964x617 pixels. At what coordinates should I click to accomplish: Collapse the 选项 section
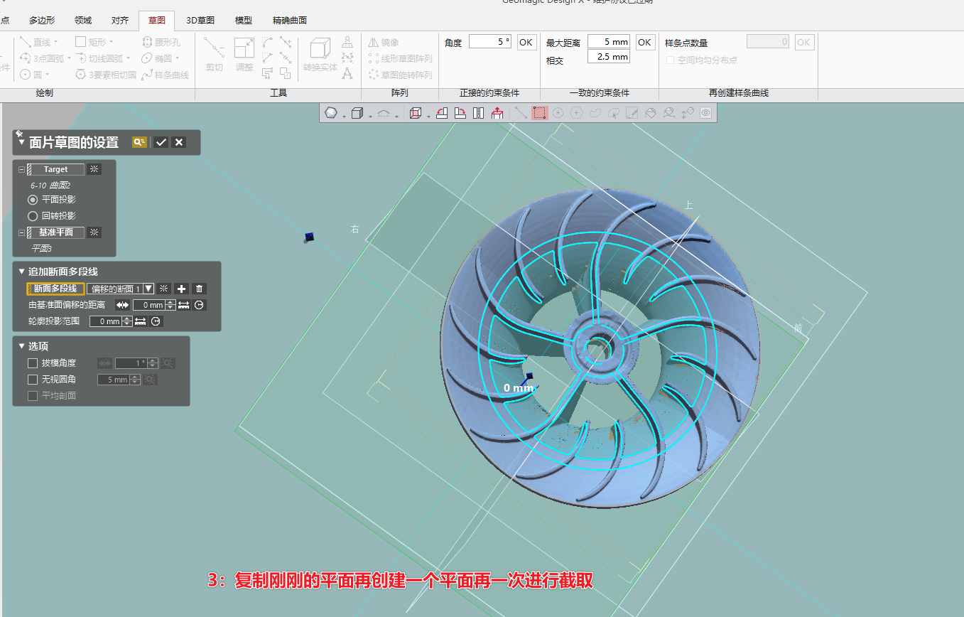point(21,345)
